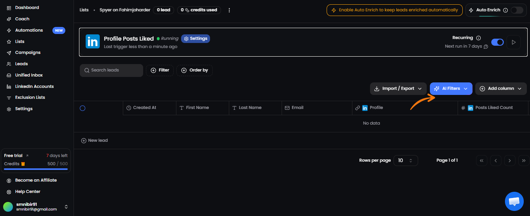
Task: Click the user avatar for smnibir91
Action: click(x=8, y=207)
